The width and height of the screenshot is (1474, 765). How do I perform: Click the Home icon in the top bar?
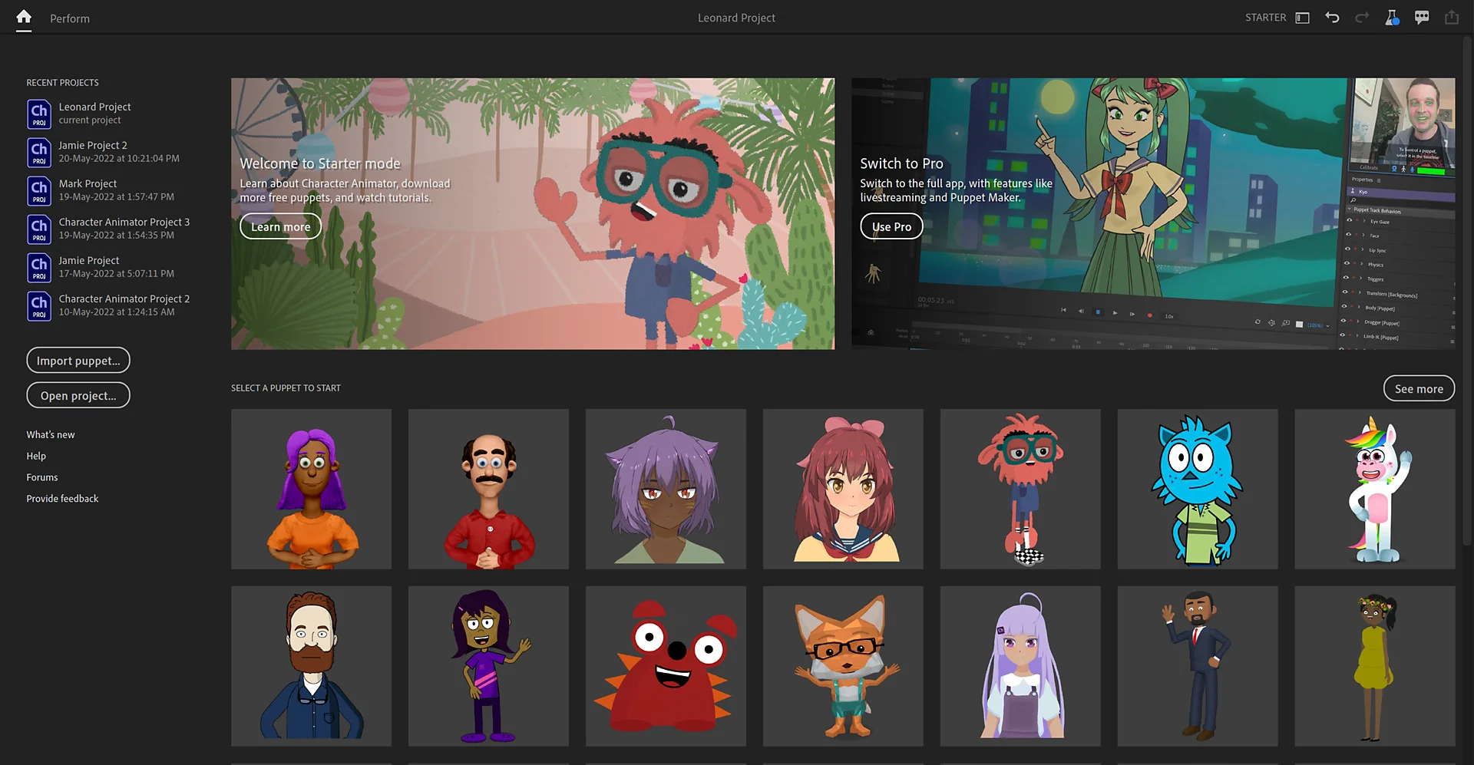[23, 17]
